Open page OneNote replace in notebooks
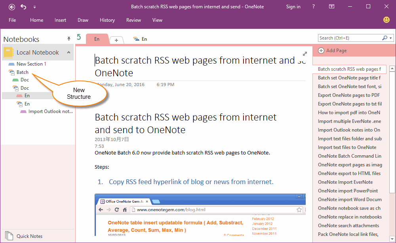The height and width of the screenshot is (243, 396). [349, 217]
